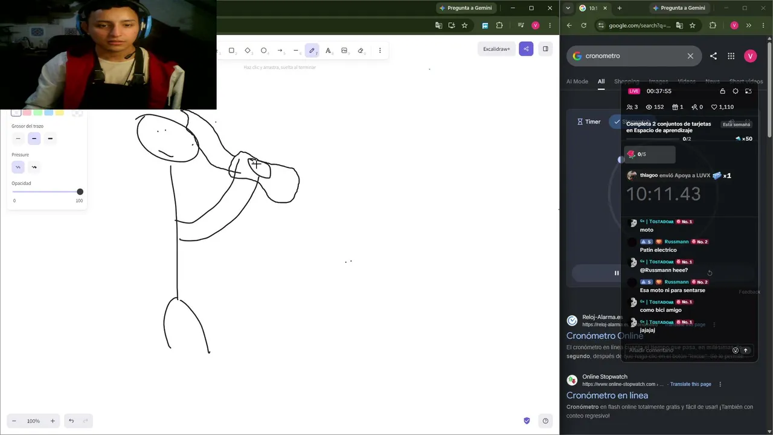The height and width of the screenshot is (435, 773).
Task: Choose bold stroke width
Action: pos(34,138)
